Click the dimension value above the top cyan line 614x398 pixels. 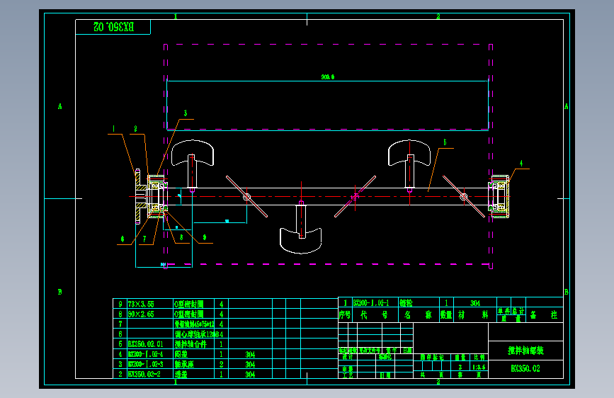tap(328, 77)
